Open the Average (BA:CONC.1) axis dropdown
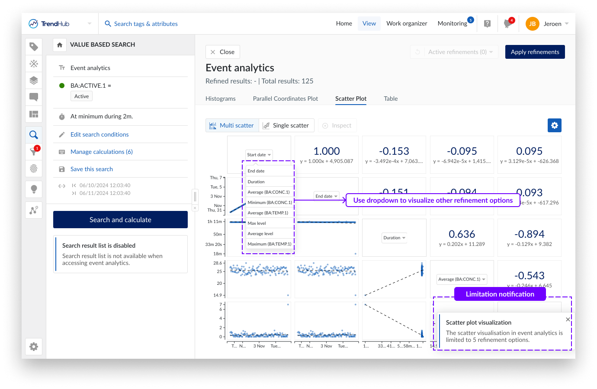The width and height of the screenshot is (597, 389). pos(462,279)
